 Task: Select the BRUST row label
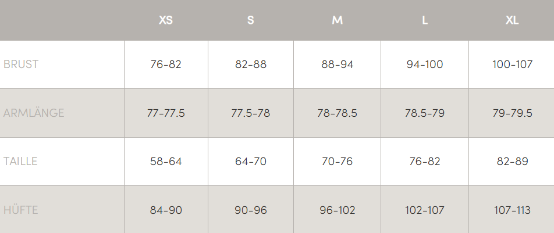[x=21, y=64]
